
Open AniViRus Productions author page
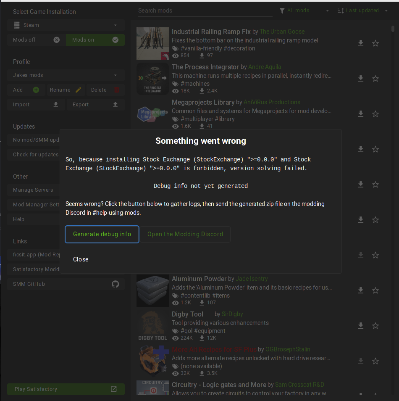tap(272, 102)
